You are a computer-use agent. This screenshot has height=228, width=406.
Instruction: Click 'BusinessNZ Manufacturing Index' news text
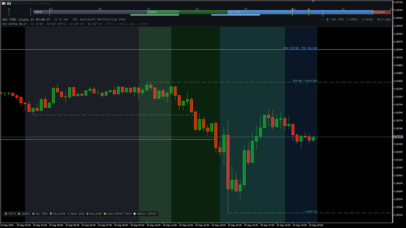point(103,19)
